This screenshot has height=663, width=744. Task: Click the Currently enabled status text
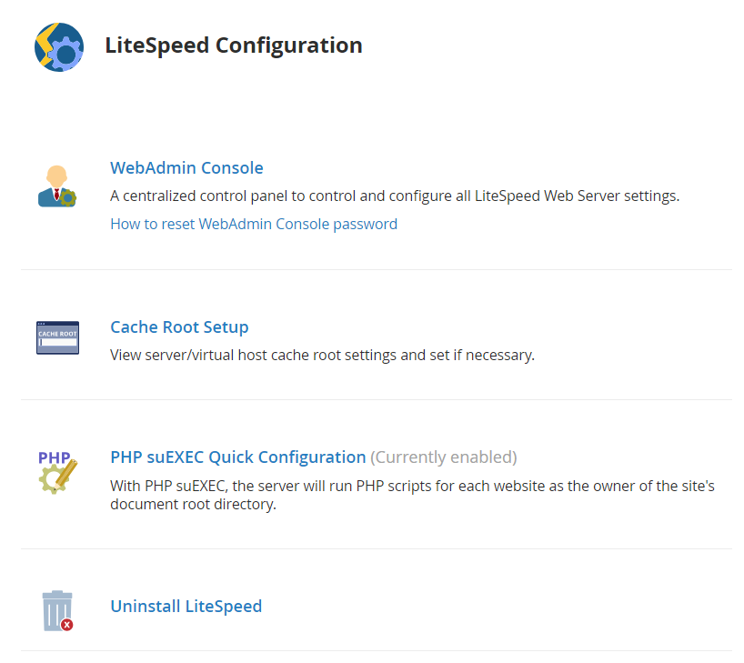444,457
